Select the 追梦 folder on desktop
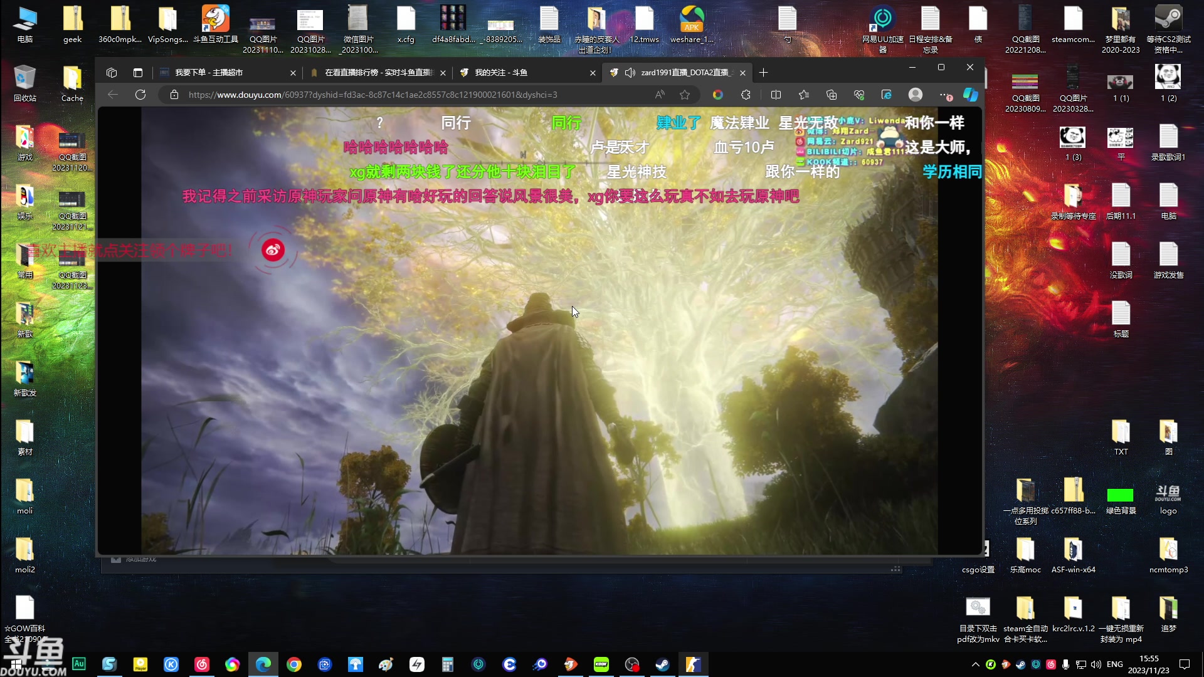Screen dimensions: 1204x677 [1169, 614]
